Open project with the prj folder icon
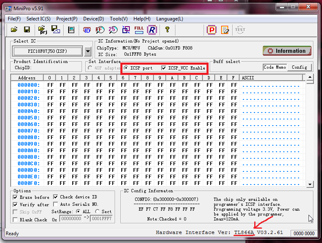 (42, 29)
